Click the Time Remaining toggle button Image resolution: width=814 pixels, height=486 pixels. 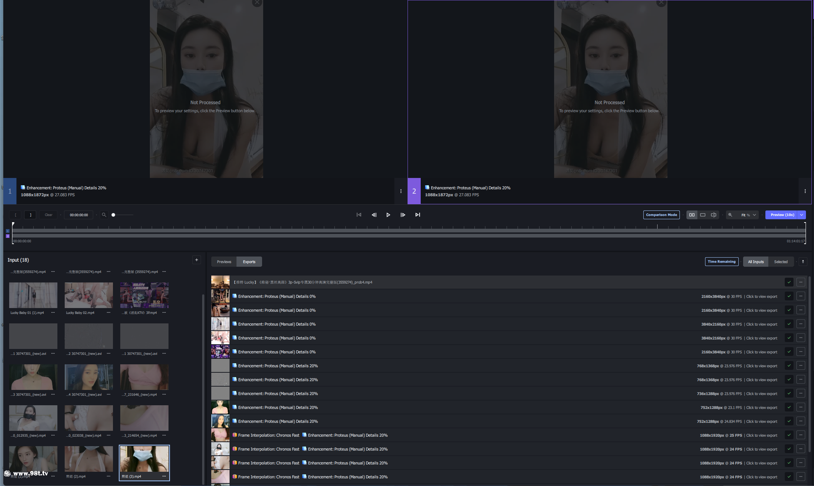click(x=722, y=262)
